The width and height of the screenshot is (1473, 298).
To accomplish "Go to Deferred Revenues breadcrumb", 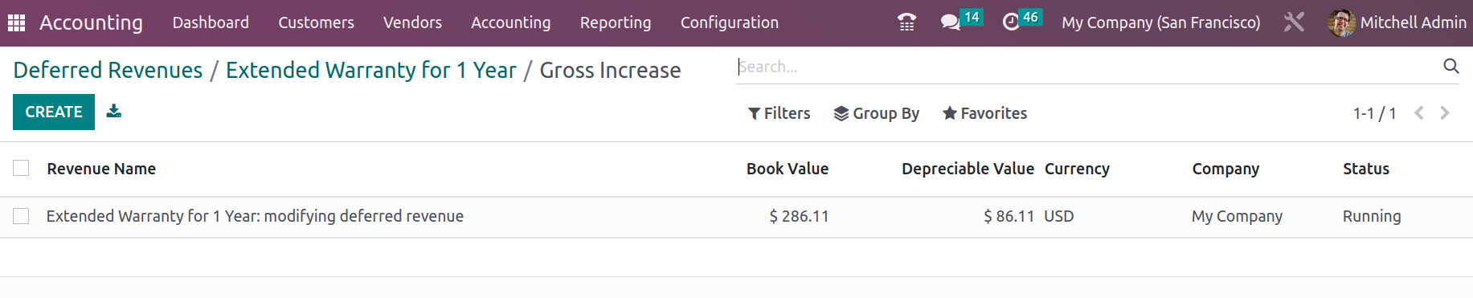I will point(108,70).
